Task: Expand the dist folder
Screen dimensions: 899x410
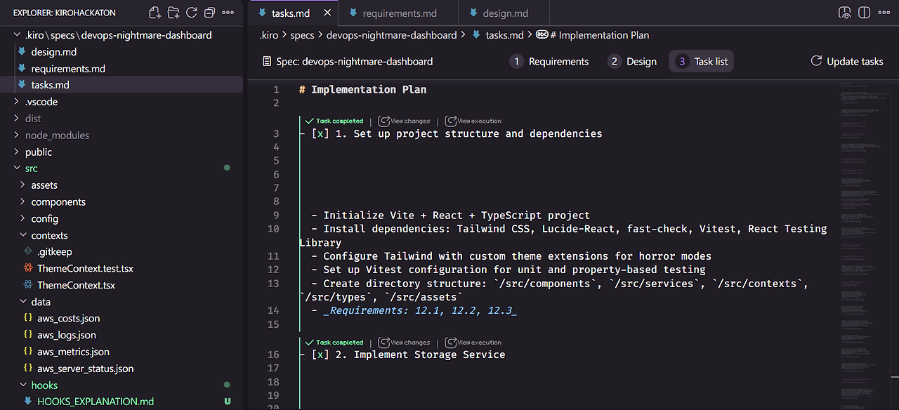Action: coord(18,119)
